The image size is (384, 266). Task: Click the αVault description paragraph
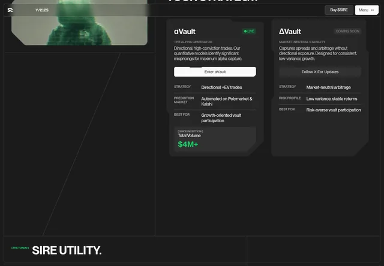point(208,53)
